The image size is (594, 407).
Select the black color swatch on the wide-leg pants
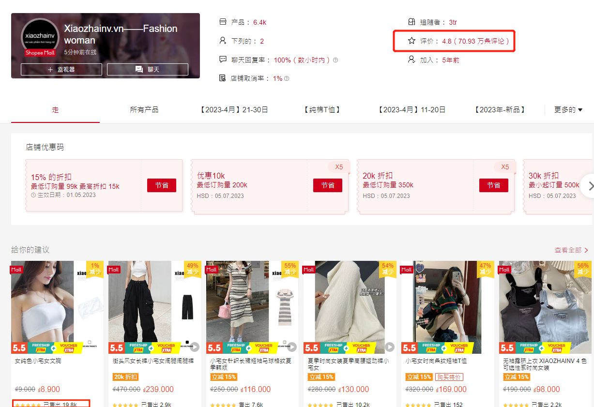click(187, 341)
